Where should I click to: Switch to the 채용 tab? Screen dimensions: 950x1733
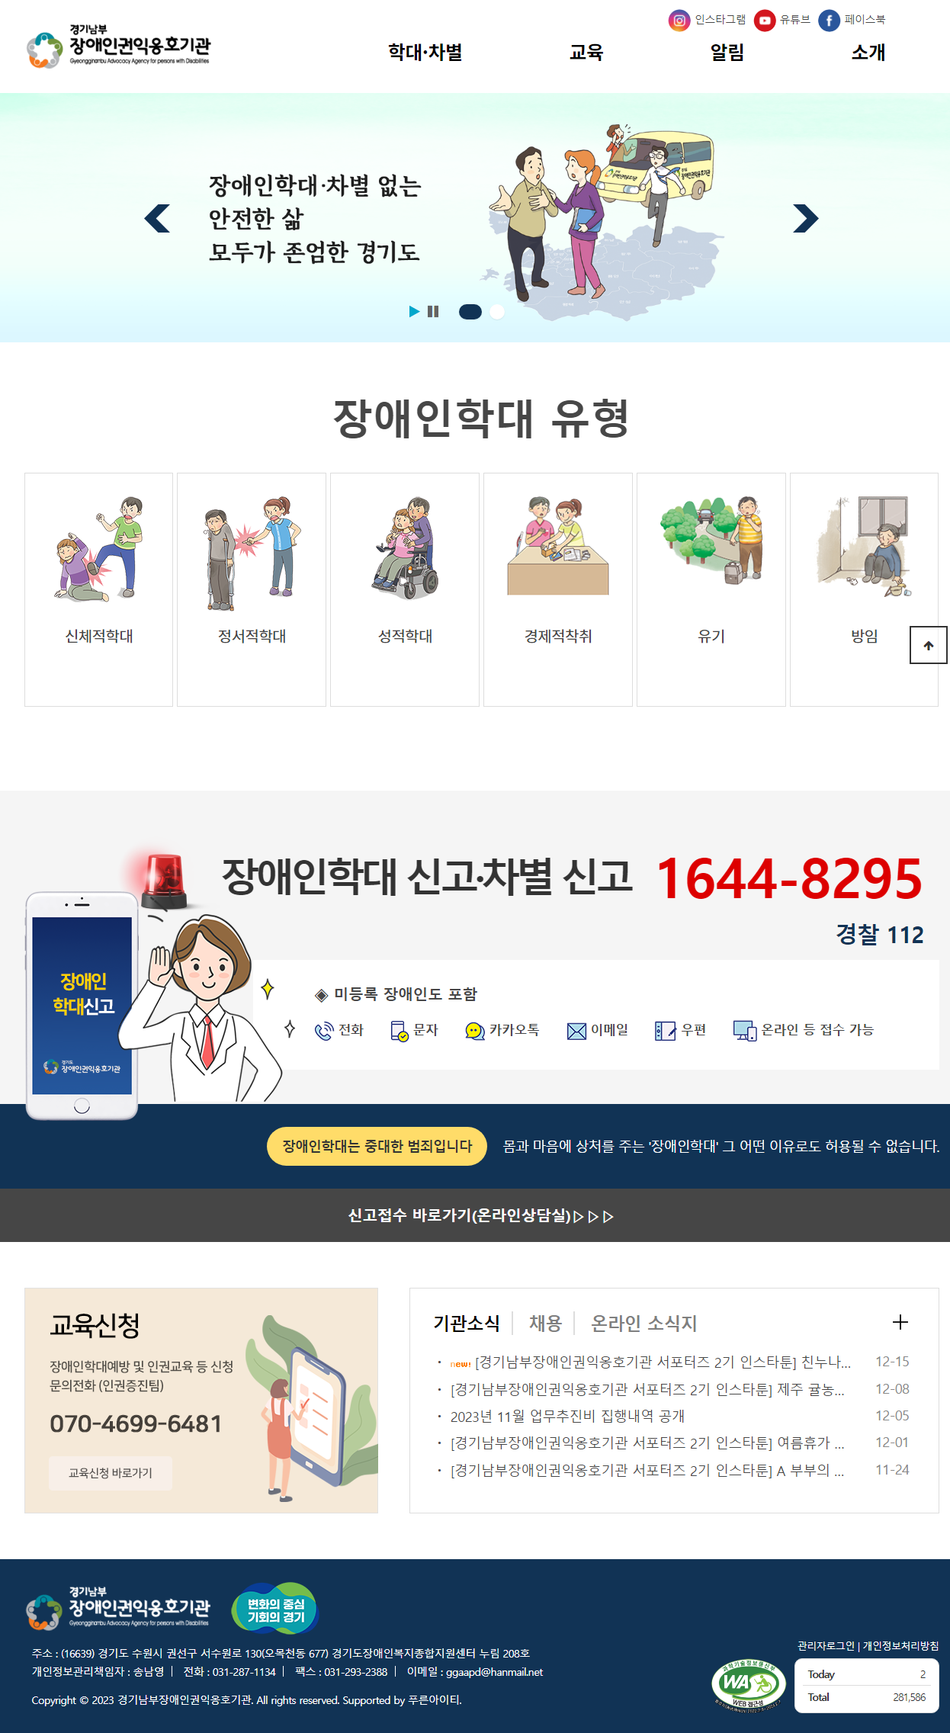point(545,1323)
